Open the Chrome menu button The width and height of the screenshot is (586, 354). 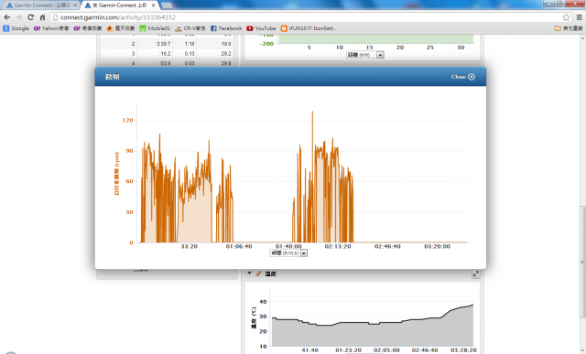click(x=579, y=17)
